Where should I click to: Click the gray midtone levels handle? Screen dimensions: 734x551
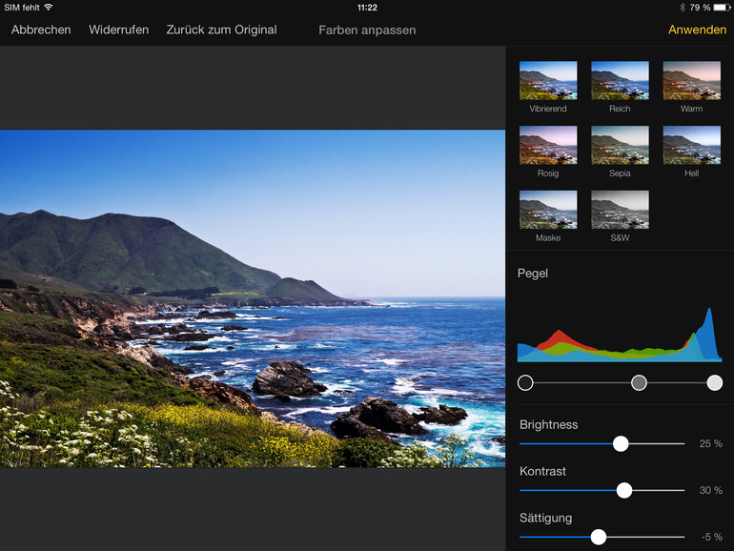pos(639,382)
